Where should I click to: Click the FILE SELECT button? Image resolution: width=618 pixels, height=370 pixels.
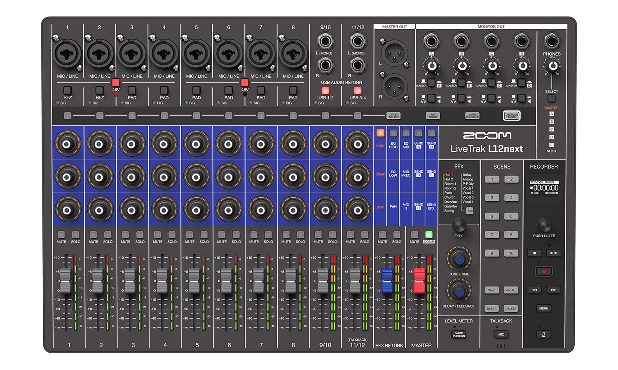(393, 116)
